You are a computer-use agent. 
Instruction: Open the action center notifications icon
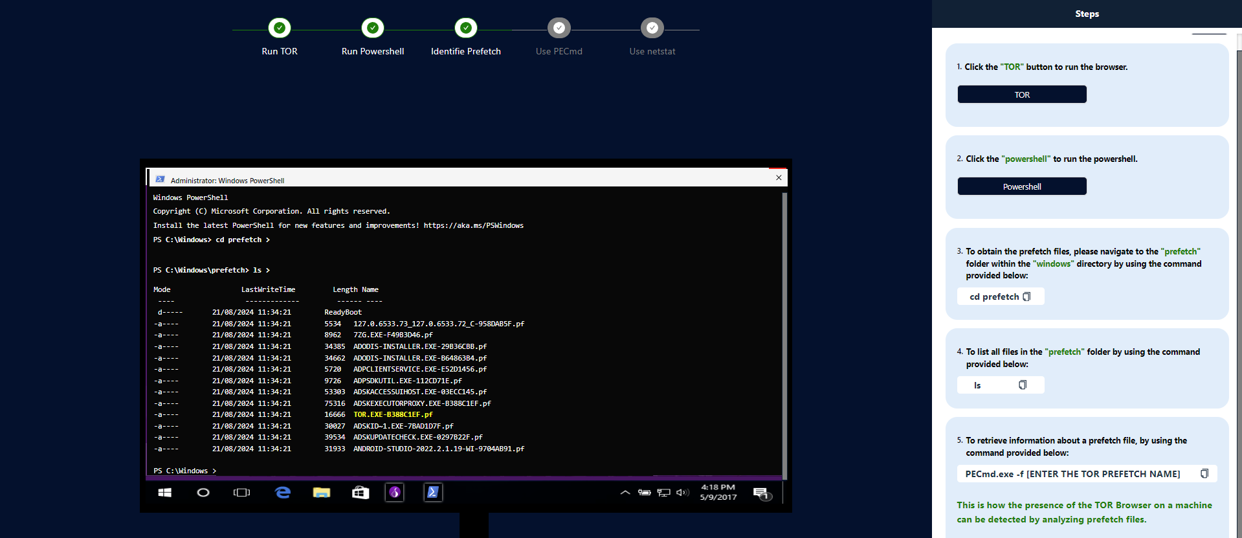click(761, 493)
